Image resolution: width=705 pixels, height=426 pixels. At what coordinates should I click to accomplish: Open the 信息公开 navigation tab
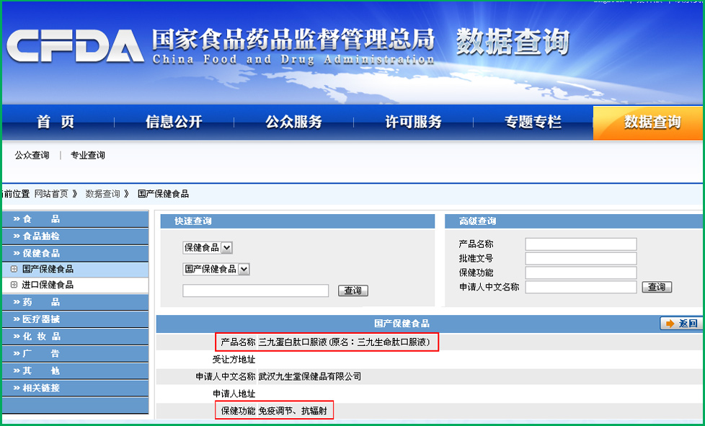(x=174, y=122)
